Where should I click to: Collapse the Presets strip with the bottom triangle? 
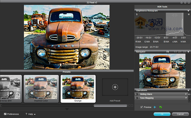tap(67, 109)
